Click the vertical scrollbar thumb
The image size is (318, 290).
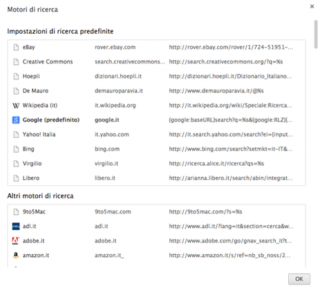[316, 35]
